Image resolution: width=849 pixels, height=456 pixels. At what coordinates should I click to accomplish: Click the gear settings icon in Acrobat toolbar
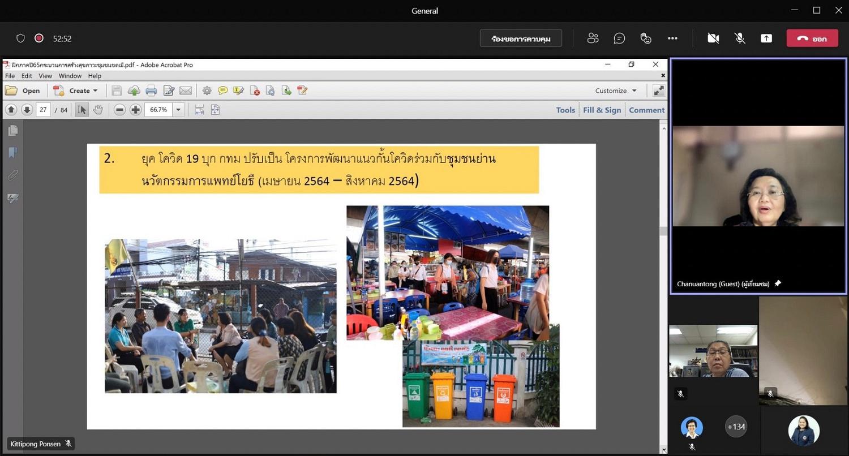(x=207, y=91)
